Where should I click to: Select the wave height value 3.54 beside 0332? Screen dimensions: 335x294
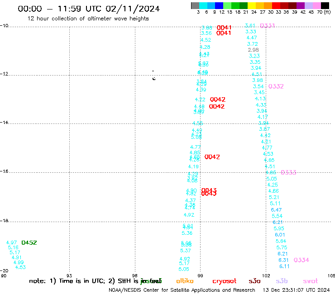click(258, 86)
